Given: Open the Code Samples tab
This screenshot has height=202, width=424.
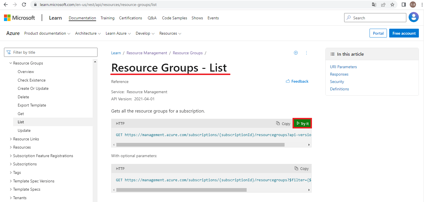Looking at the screenshot, I should tap(175, 18).
